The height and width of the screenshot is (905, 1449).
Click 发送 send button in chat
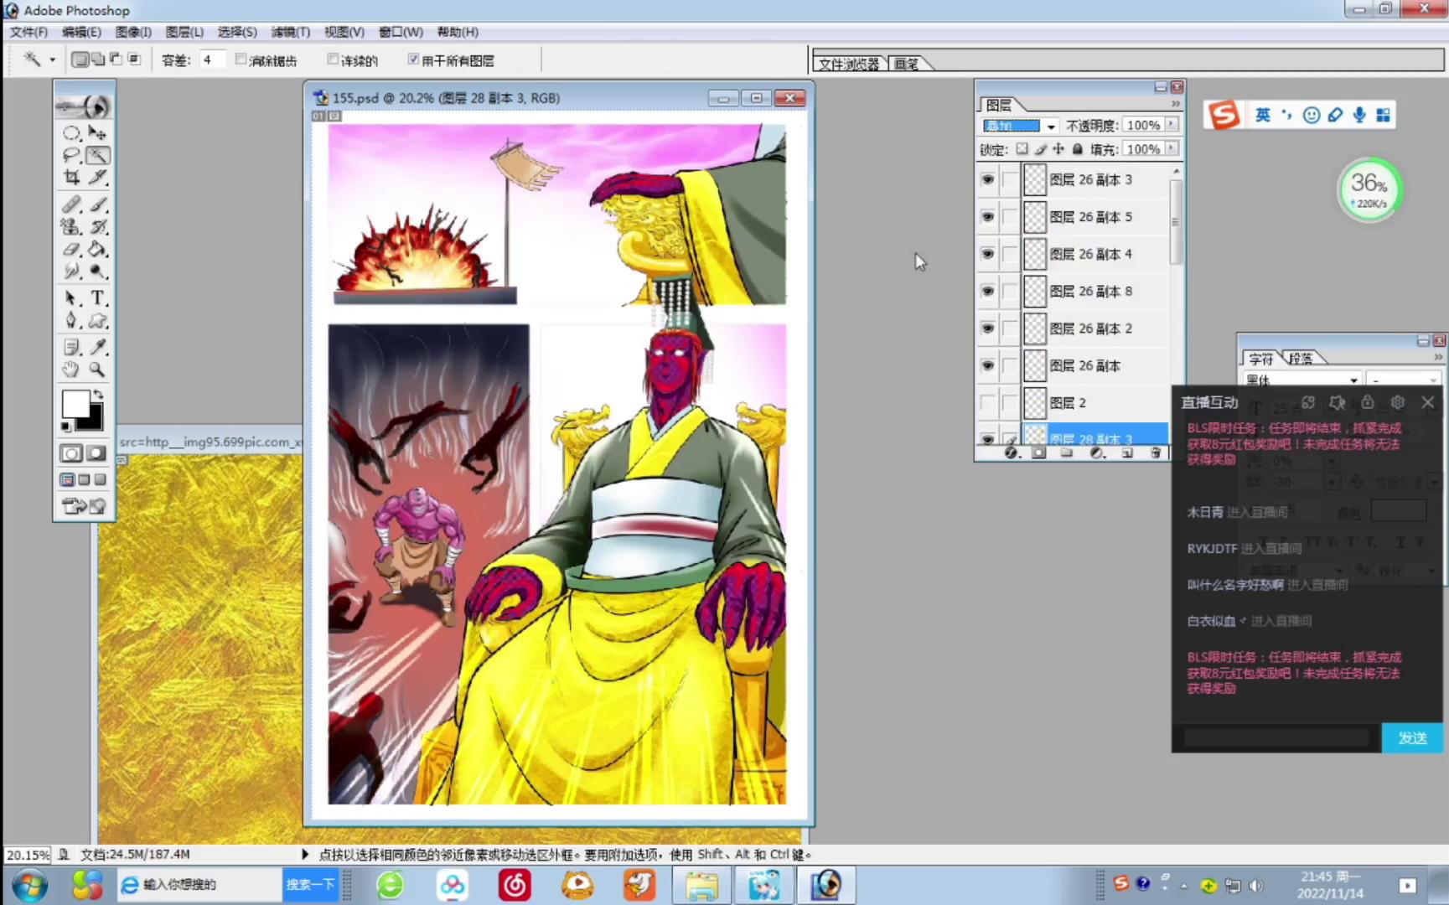[x=1412, y=737]
